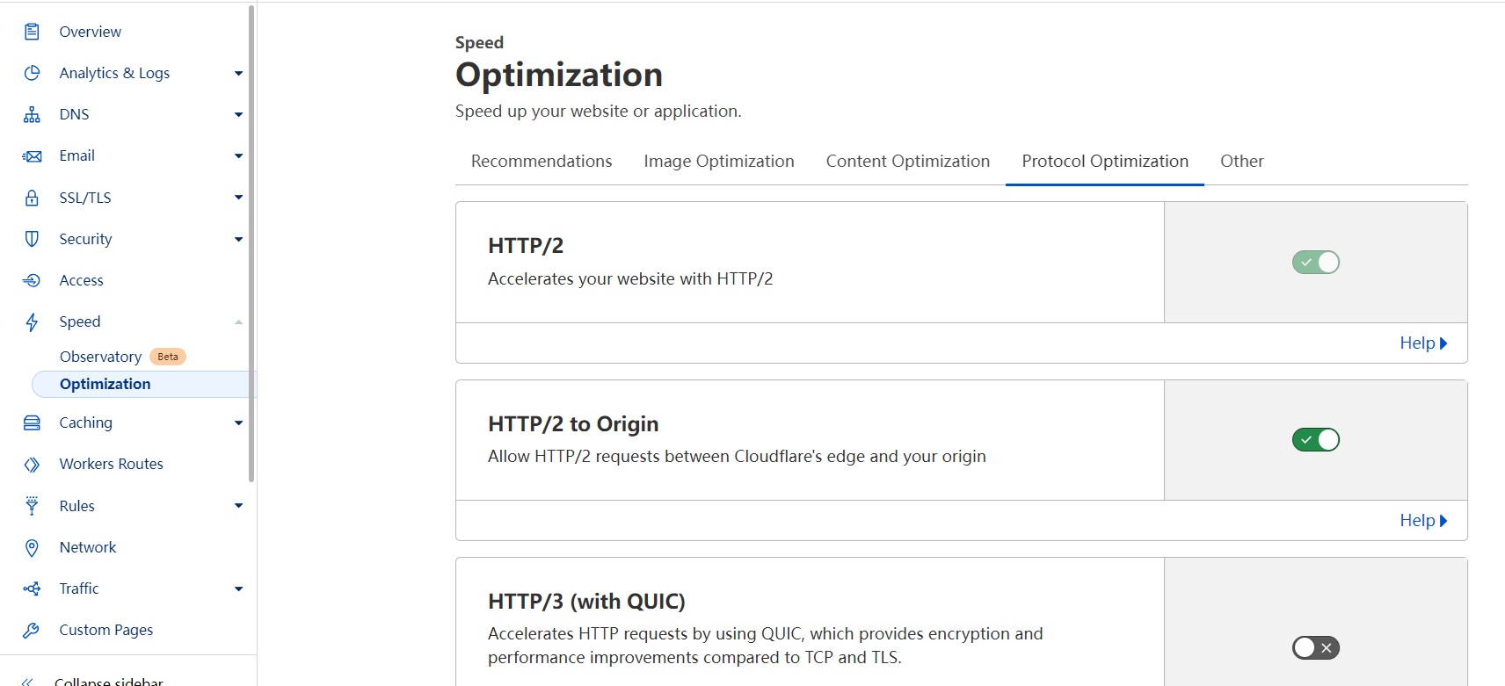This screenshot has height=686, width=1505.
Task: Collapse the Speed section arrow
Action: [x=238, y=322]
